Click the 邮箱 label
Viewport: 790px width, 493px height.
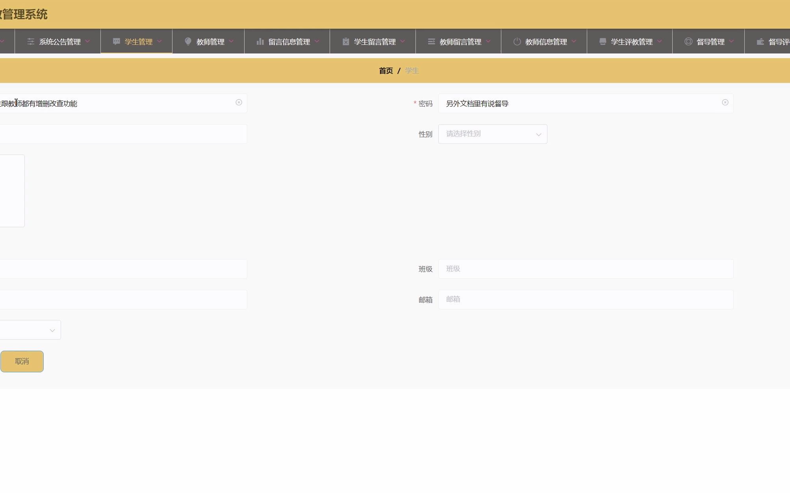(x=425, y=300)
